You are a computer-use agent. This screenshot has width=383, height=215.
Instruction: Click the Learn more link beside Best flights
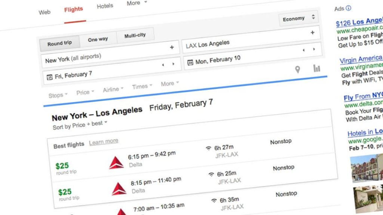point(104,141)
